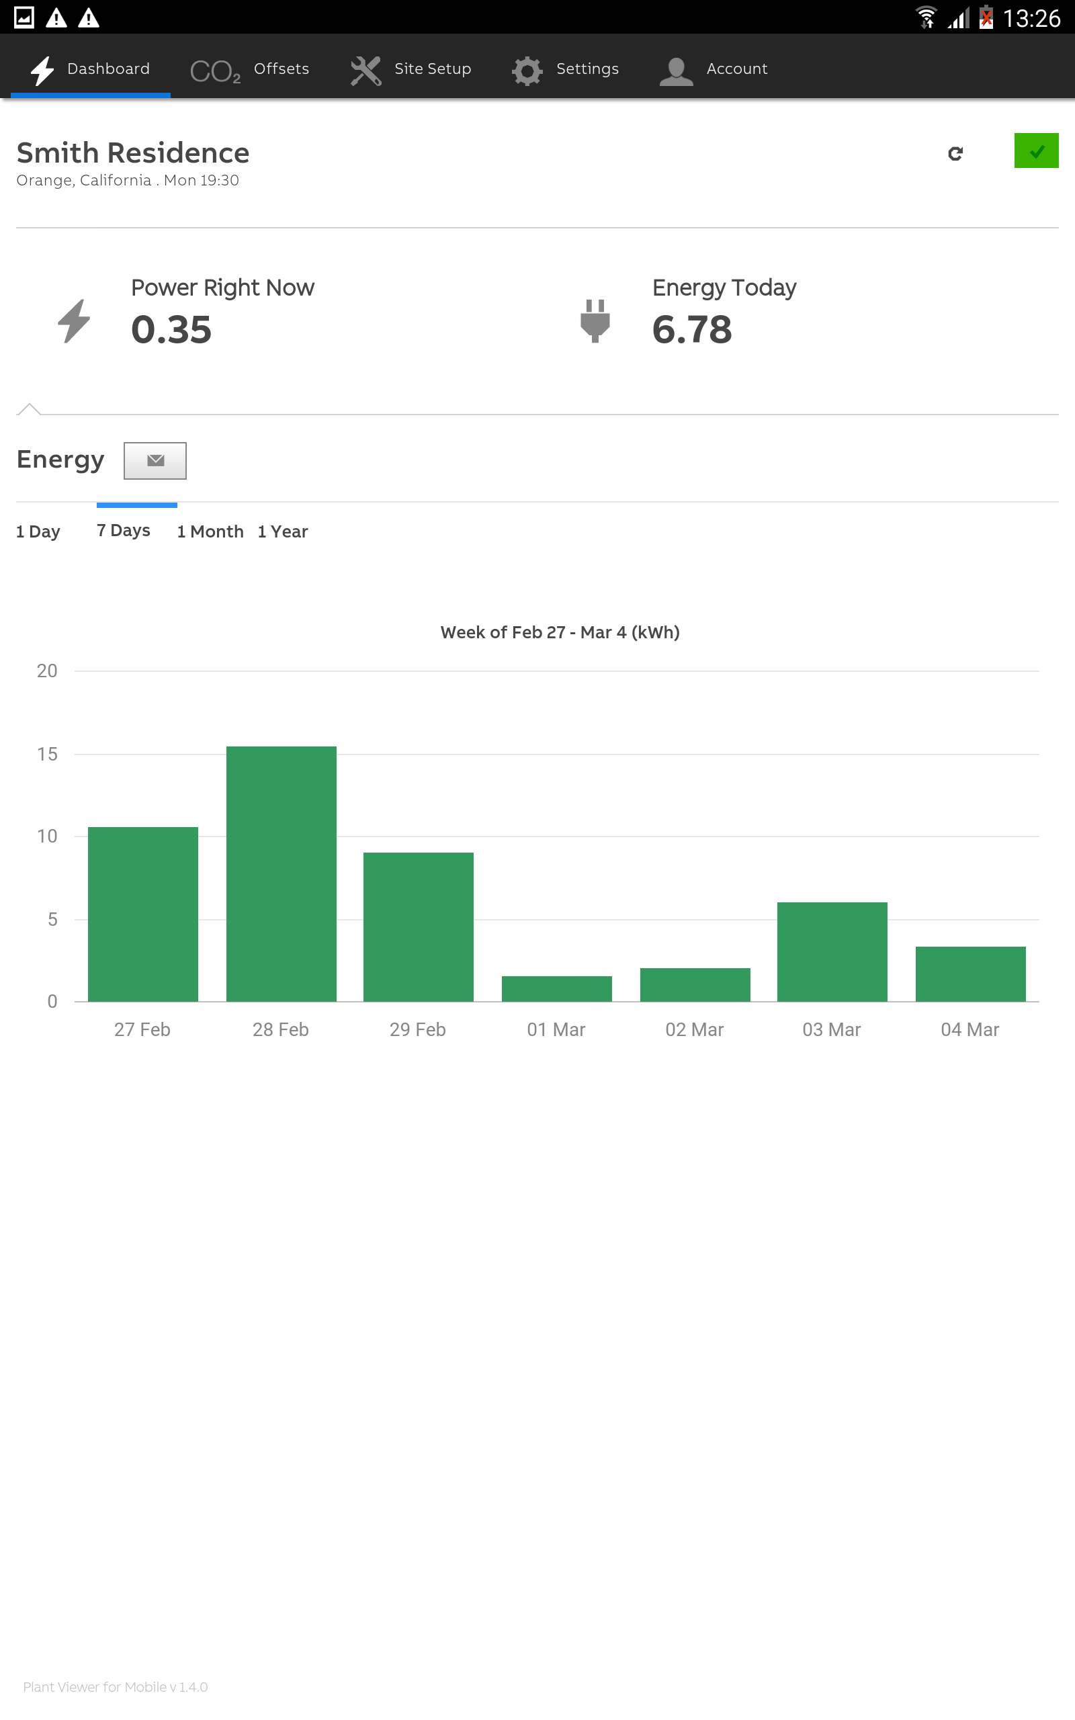1075x1720 pixels.
Task: Tap the Energy Today label
Action: tap(724, 288)
